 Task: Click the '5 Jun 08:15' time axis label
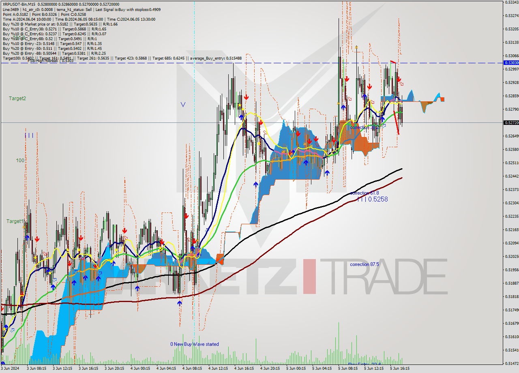coord(347,369)
